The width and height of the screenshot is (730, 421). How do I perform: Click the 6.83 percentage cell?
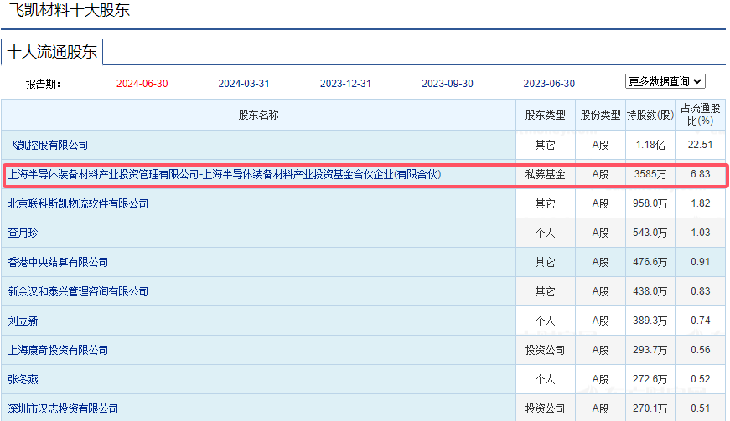[x=700, y=174]
